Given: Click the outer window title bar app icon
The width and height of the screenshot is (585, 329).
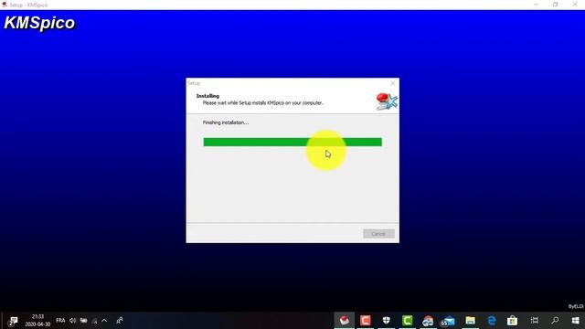Looking at the screenshot, I should point(5,5).
